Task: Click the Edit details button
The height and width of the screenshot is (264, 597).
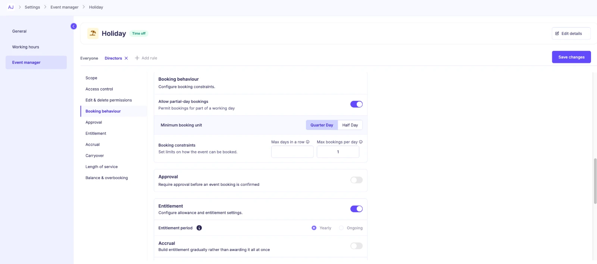Action: click(x=571, y=34)
